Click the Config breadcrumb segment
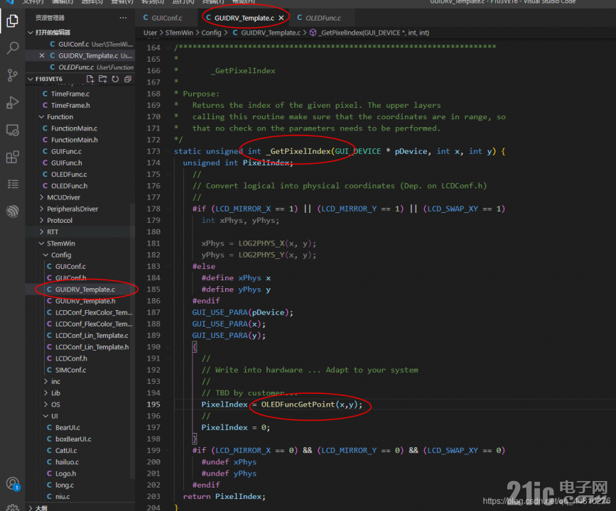Image resolution: width=616 pixels, height=511 pixels. [x=211, y=33]
